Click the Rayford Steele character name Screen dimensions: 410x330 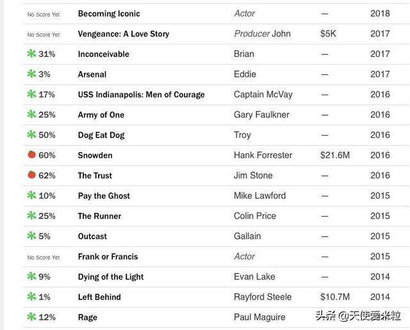coord(263,297)
